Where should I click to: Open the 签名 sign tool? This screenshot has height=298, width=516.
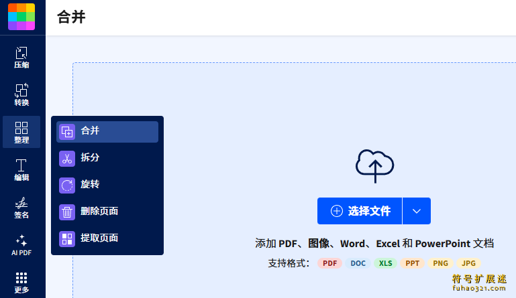pos(21,208)
